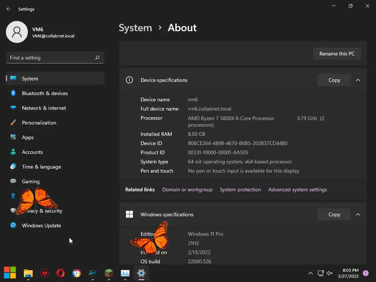Open the Internet Explorer style taskbar icon
This screenshot has height=282, width=376.
(93, 273)
